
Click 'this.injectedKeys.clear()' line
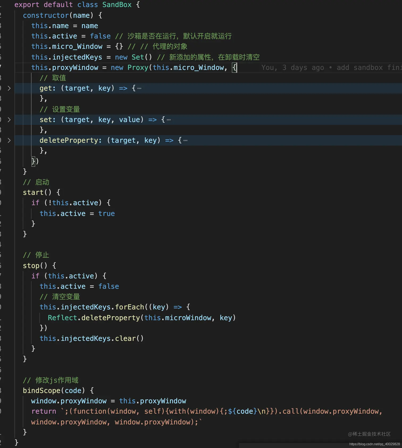coord(92,338)
